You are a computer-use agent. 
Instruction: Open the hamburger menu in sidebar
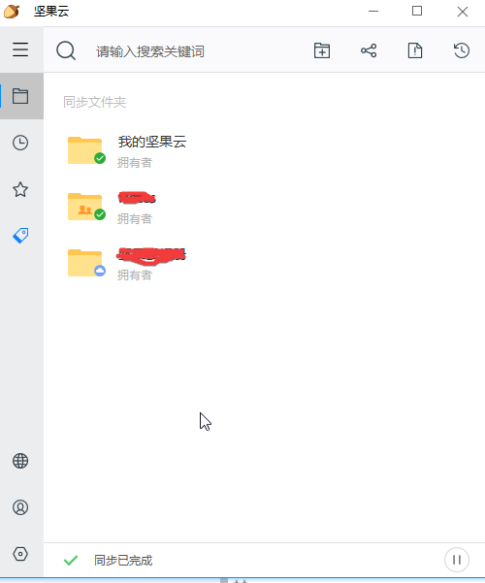pos(20,49)
